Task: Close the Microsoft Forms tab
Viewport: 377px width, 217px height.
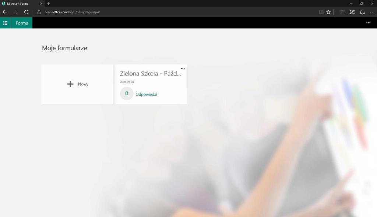Action: (x=41, y=4)
